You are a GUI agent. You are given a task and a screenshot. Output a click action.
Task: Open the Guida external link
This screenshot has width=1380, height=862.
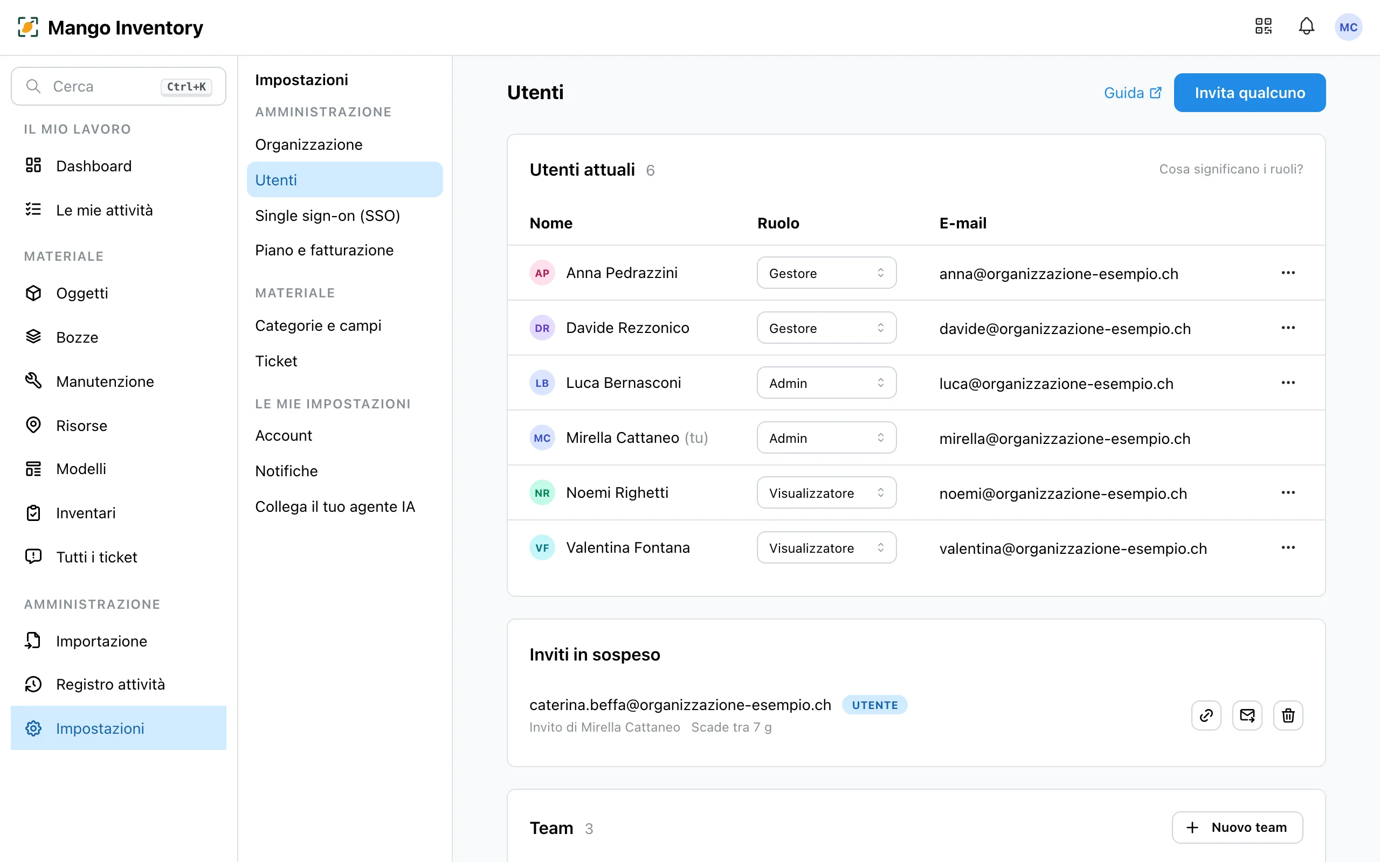(x=1132, y=92)
